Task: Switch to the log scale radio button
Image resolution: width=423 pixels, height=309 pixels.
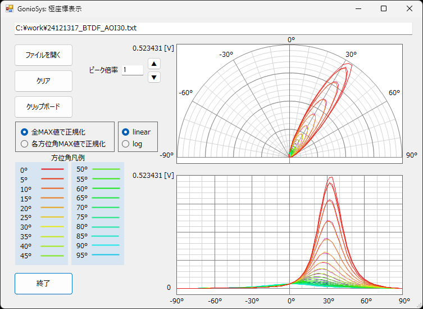Action: [126, 144]
